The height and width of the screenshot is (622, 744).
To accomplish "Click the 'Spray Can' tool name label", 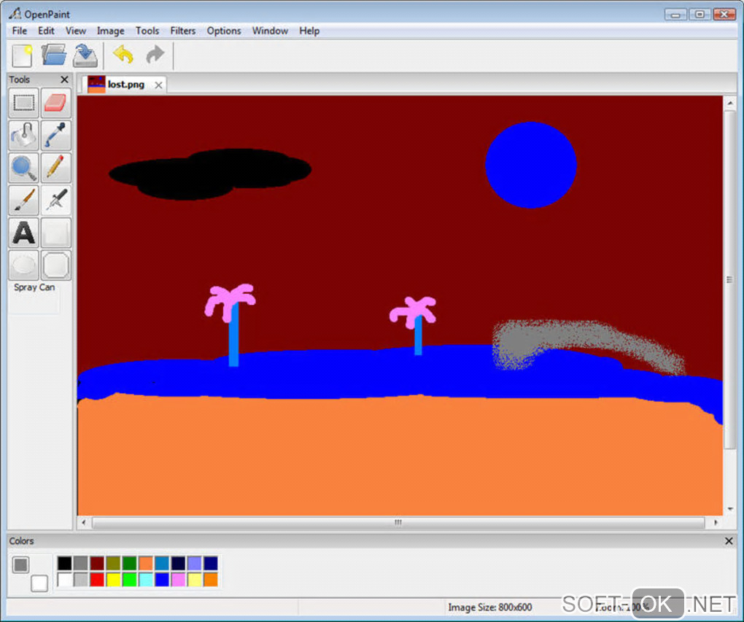I will [x=34, y=287].
